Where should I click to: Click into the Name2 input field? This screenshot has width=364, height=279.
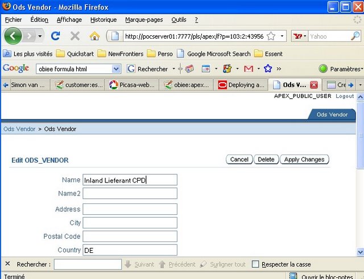(x=130, y=194)
